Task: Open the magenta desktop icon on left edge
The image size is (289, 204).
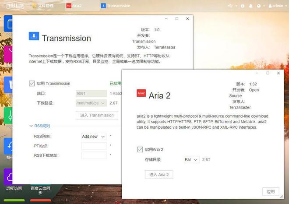Action: pos(8,54)
